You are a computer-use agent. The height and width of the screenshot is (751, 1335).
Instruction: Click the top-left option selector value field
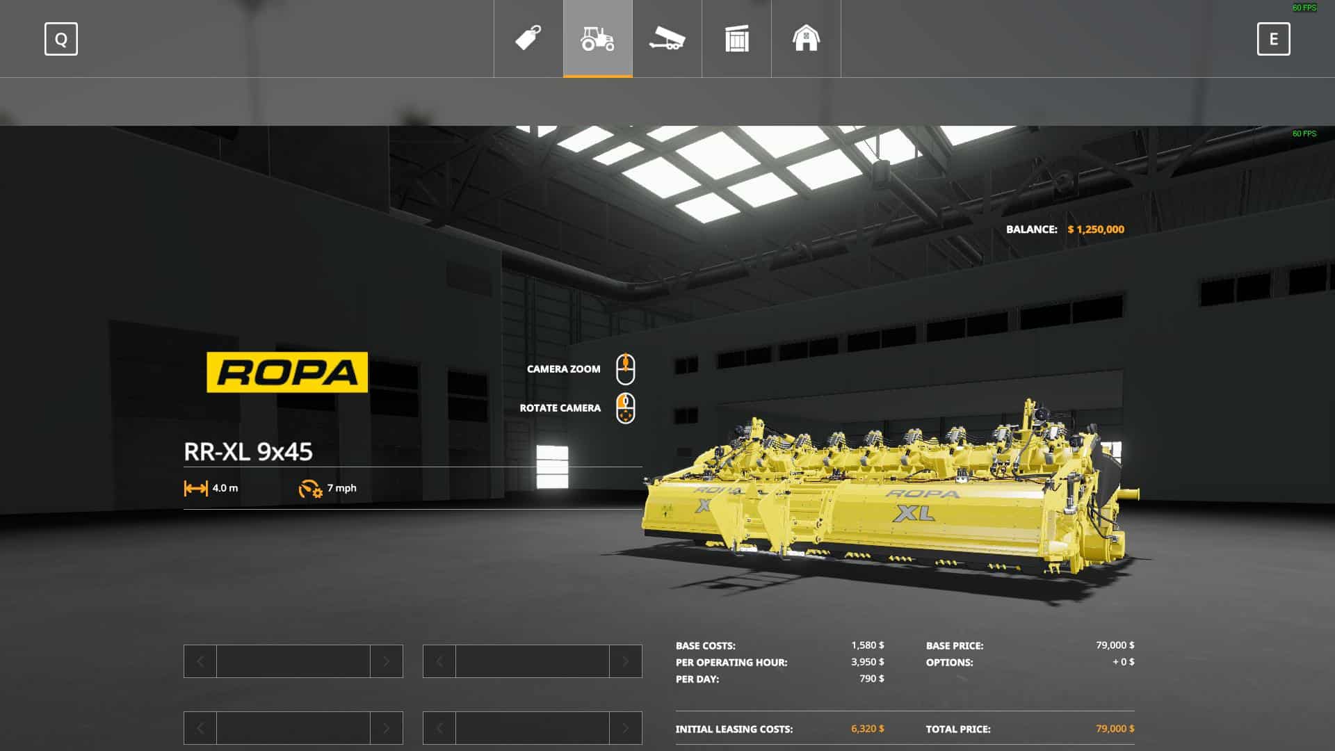click(x=293, y=661)
